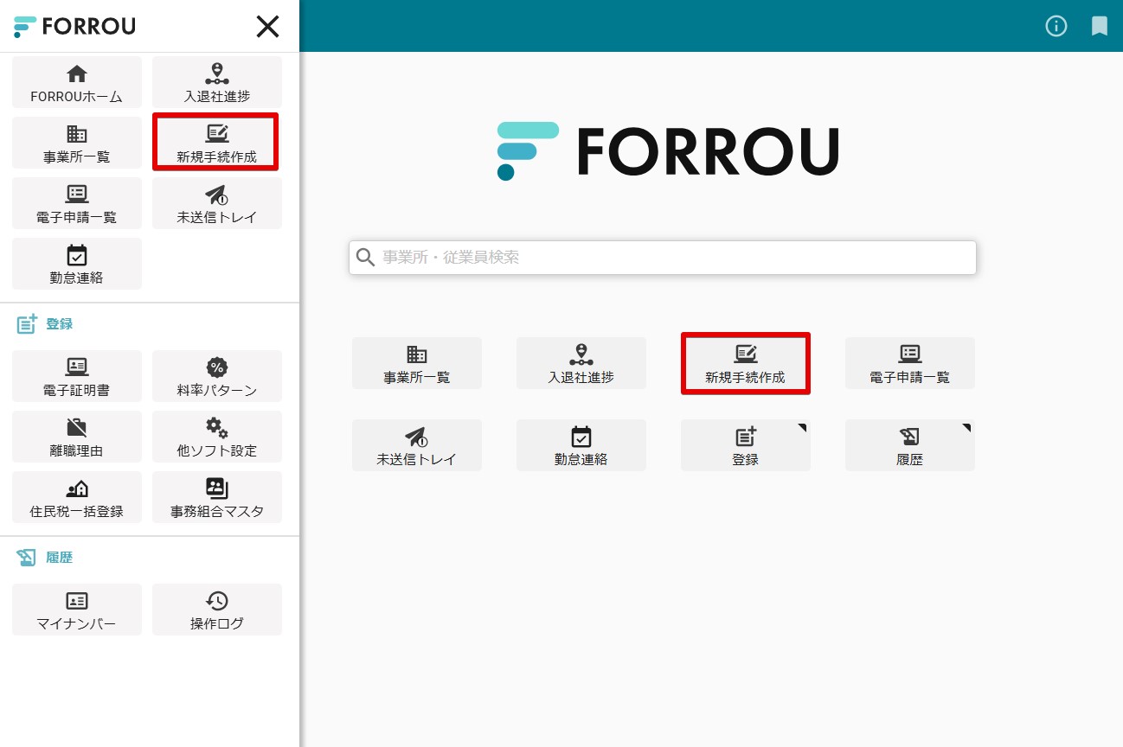1123x747 pixels.
Task: Open マイナンバー history
Action: click(77, 610)
